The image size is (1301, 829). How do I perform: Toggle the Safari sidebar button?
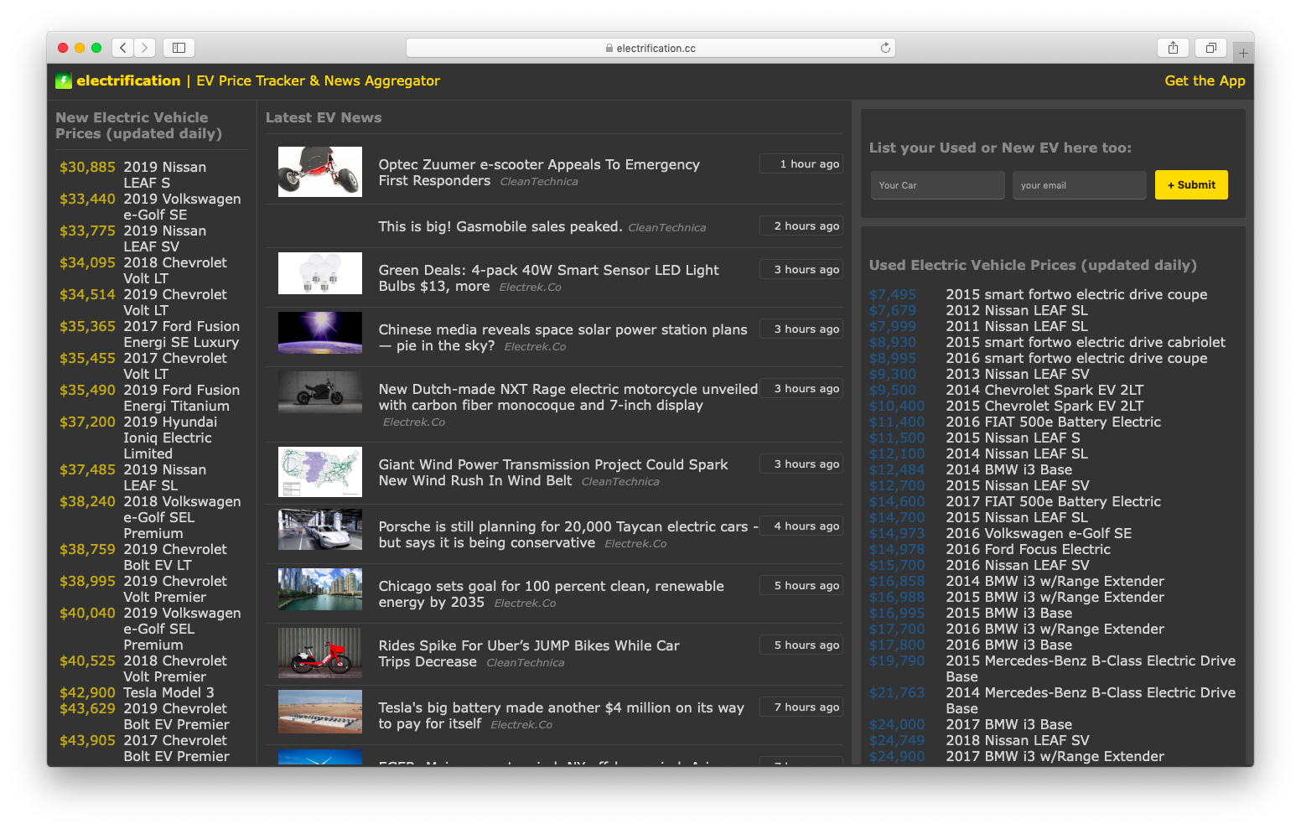click(x=179, y=48)
